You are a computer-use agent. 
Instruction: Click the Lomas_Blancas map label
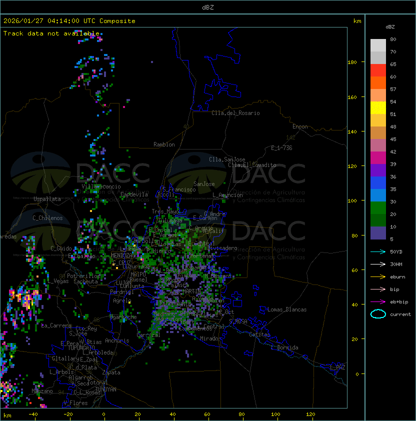(x=287, y=309)
